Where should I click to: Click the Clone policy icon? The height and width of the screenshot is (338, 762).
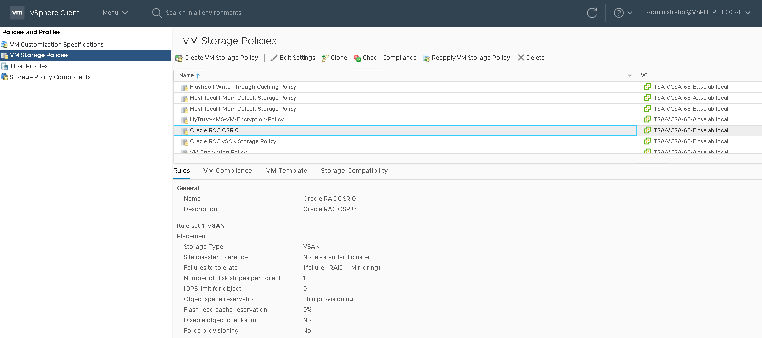click(325, 58)
